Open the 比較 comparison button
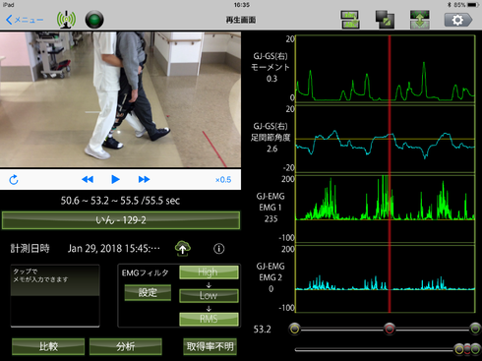 48,346
